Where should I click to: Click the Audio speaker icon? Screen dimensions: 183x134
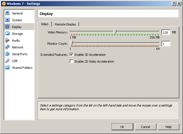pos(7,40)
